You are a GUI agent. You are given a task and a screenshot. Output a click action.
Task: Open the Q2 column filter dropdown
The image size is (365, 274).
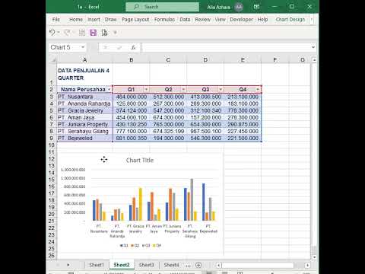click(183, 90)
